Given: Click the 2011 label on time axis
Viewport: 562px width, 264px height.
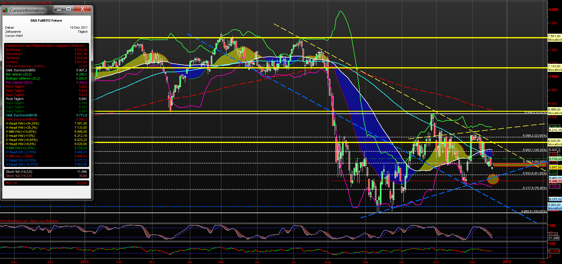Looking at the screenshot, I should coord(85,262).
